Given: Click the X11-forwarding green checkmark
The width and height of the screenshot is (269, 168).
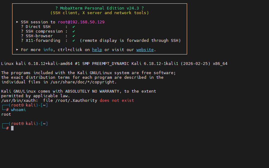Looking at the screenshot, I should (74, 40).
